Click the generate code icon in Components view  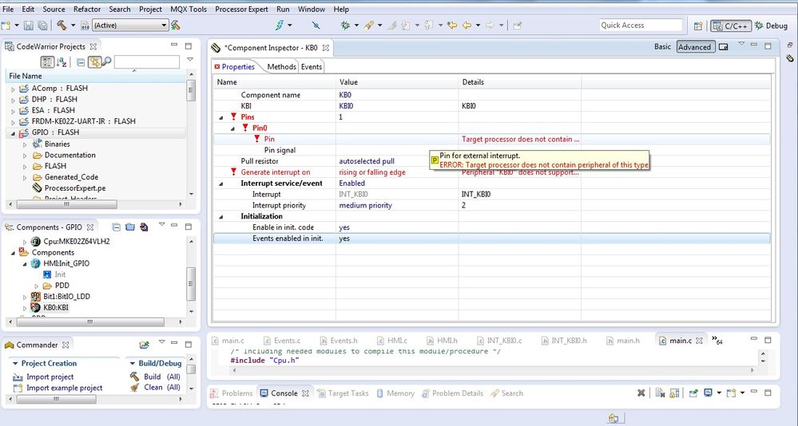pyautogui.click(x=144, y=227)
